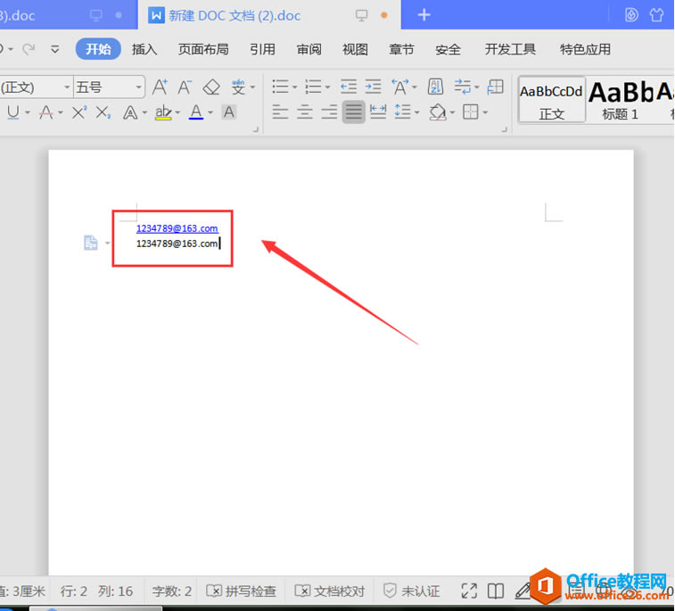
Task: Click the full screen icon in status bar
Action: point(469,590)
